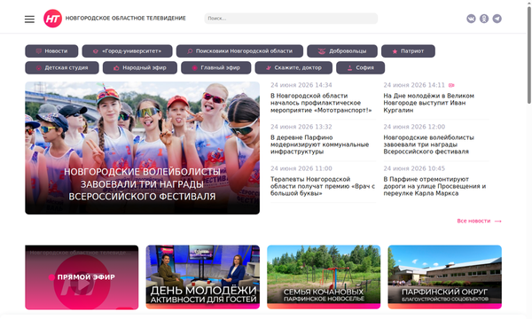Screen dimensions: 532x319
Task: Click the НТ channel logo
Action: click(x=52, y=19)
